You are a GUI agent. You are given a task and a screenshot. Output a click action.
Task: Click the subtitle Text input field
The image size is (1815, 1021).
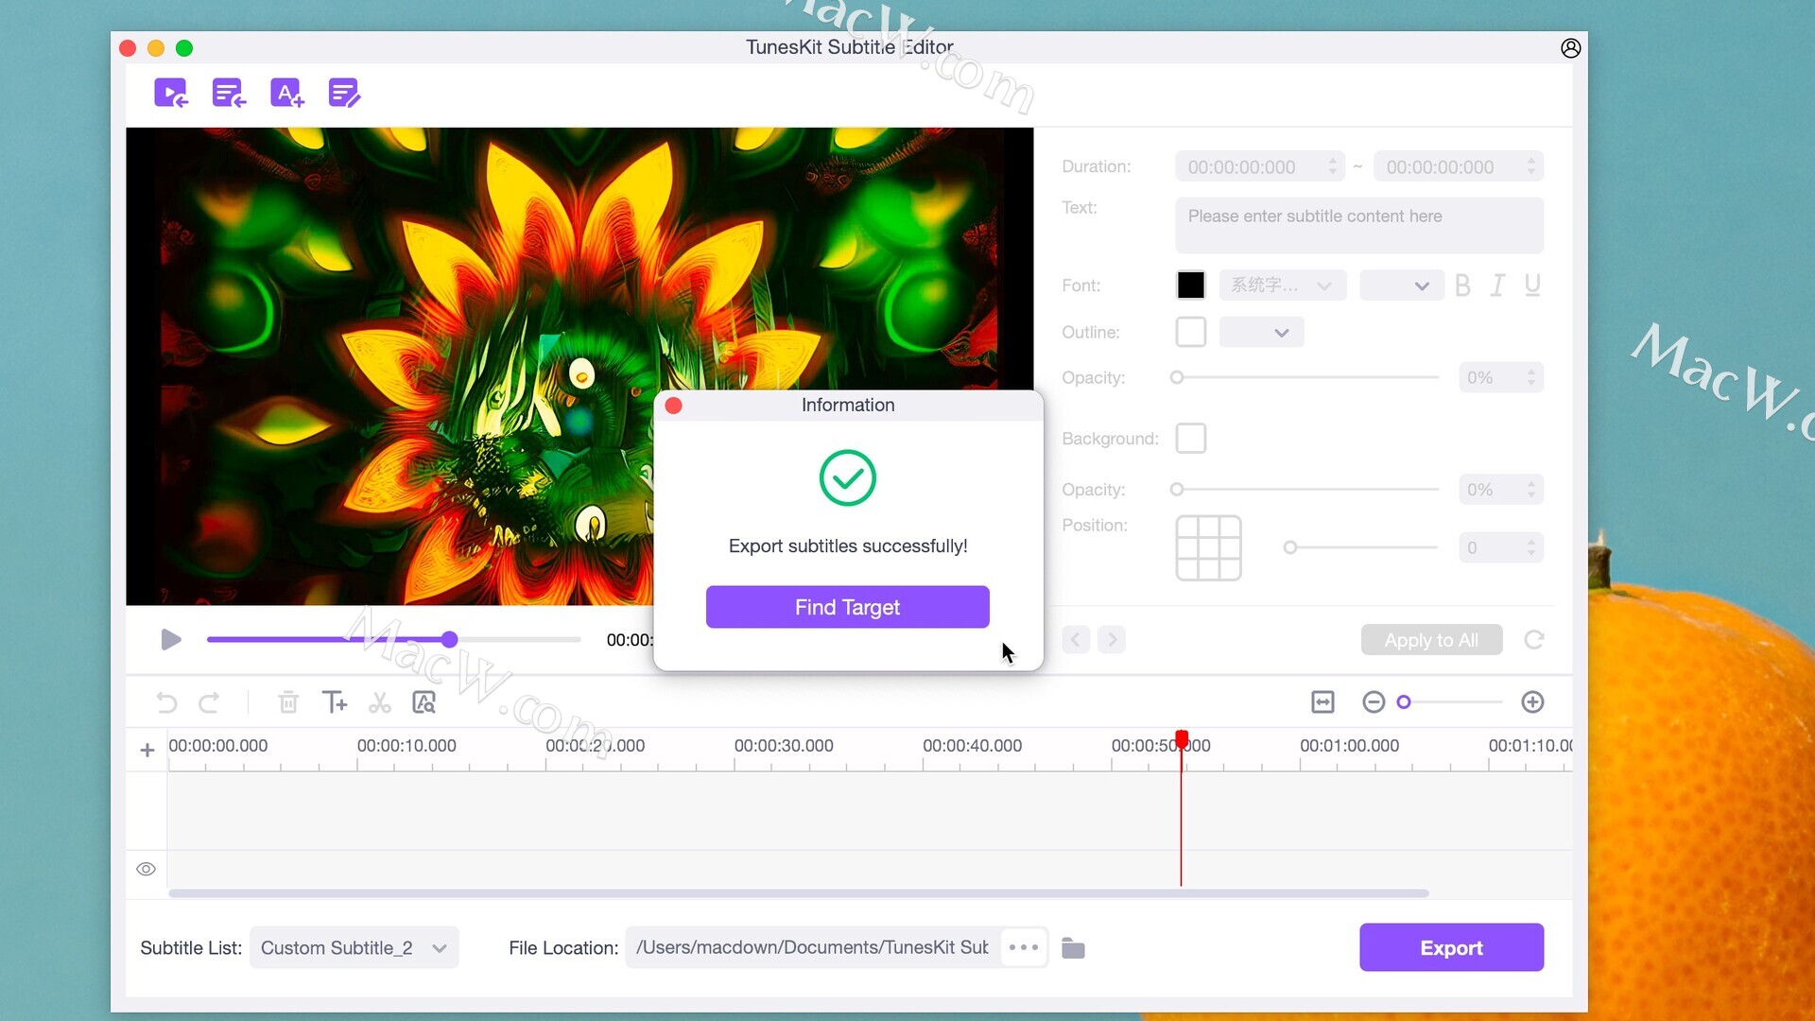pos(1358,225)
